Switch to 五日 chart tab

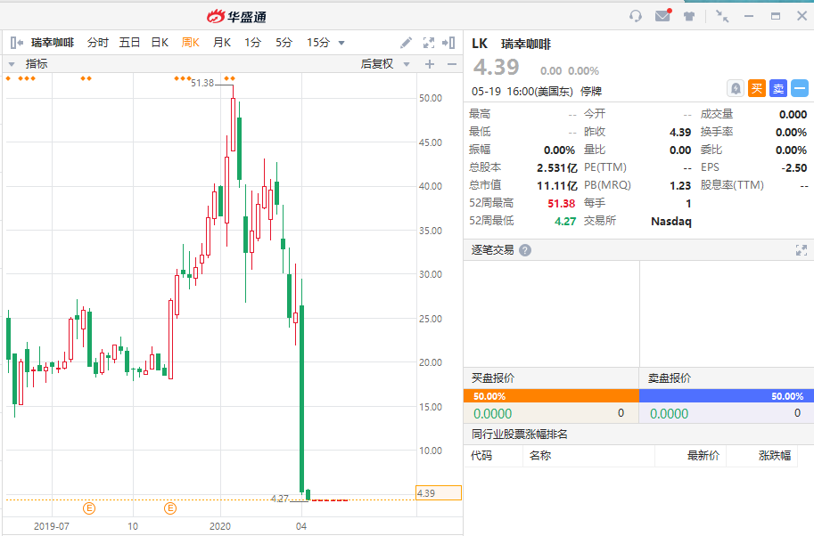coord(129,43)
